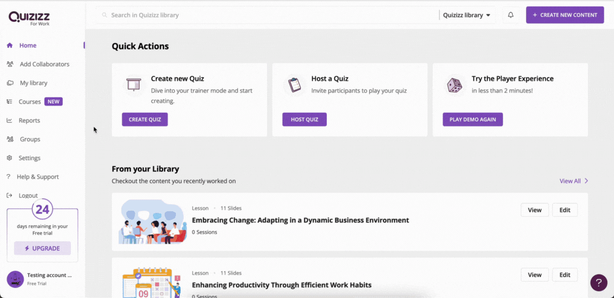Click the Testing account avatar icon

[x=15, y=279]
